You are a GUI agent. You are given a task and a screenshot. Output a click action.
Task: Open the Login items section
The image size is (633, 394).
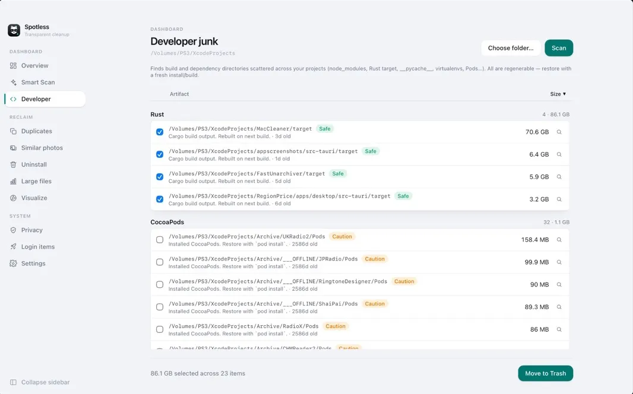45,247
